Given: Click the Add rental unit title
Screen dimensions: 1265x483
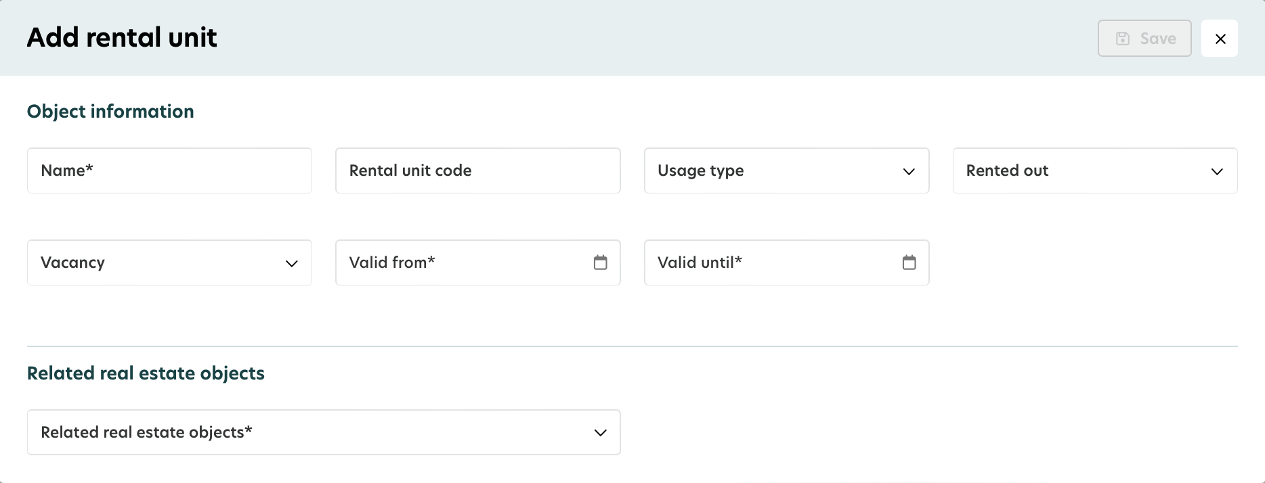Looking at the screenshot, I should tap(122, 37).
